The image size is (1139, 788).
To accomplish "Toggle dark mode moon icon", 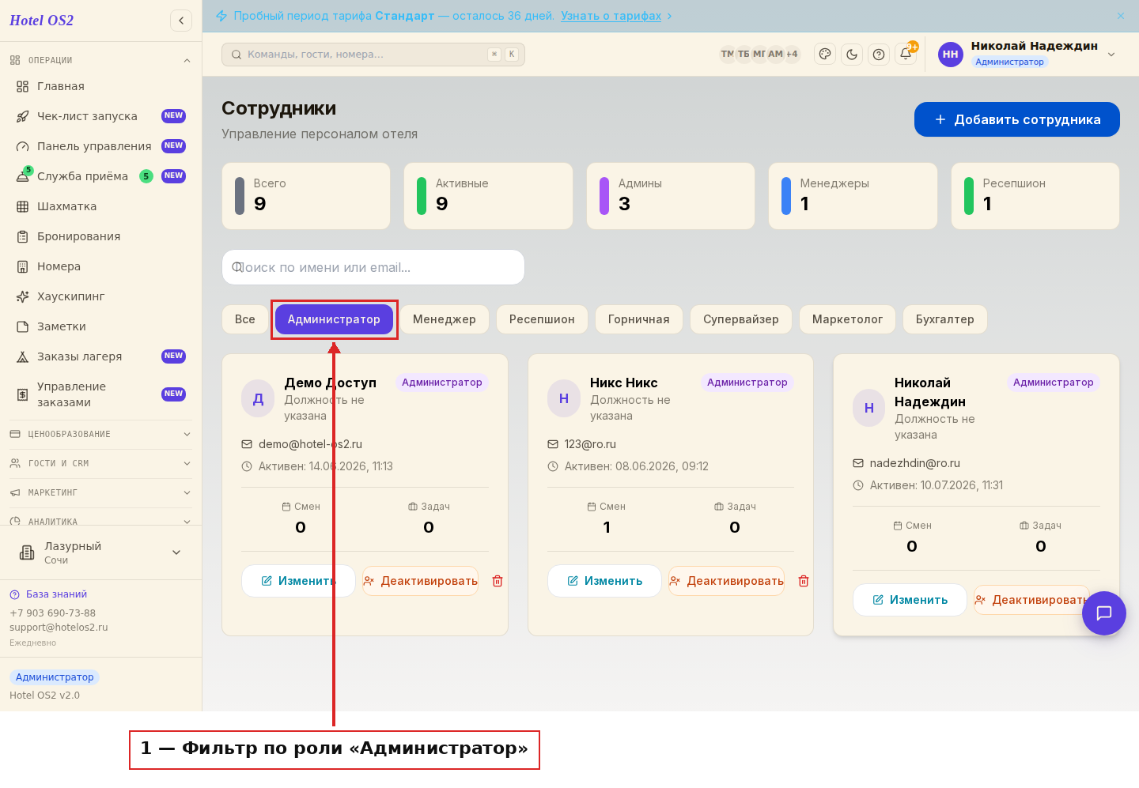I will pyautogui.click(x=852, y=55).
